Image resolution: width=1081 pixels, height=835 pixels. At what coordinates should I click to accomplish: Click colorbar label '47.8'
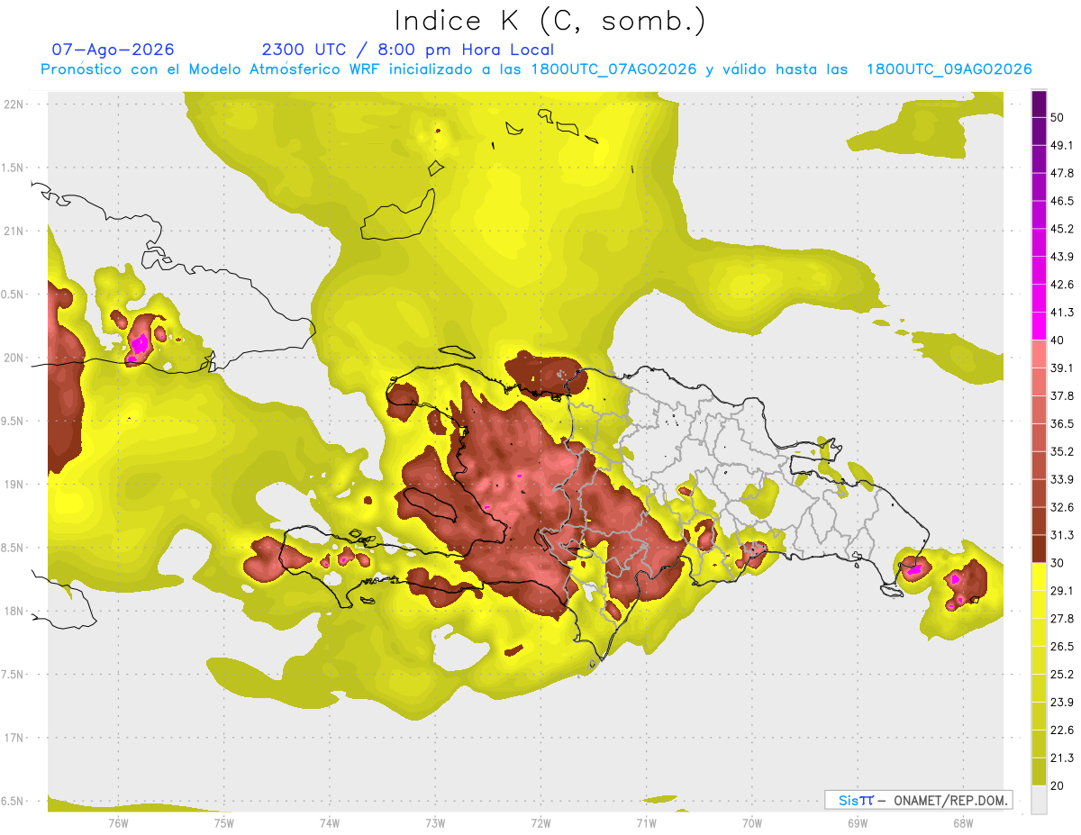pos(1062,173)
